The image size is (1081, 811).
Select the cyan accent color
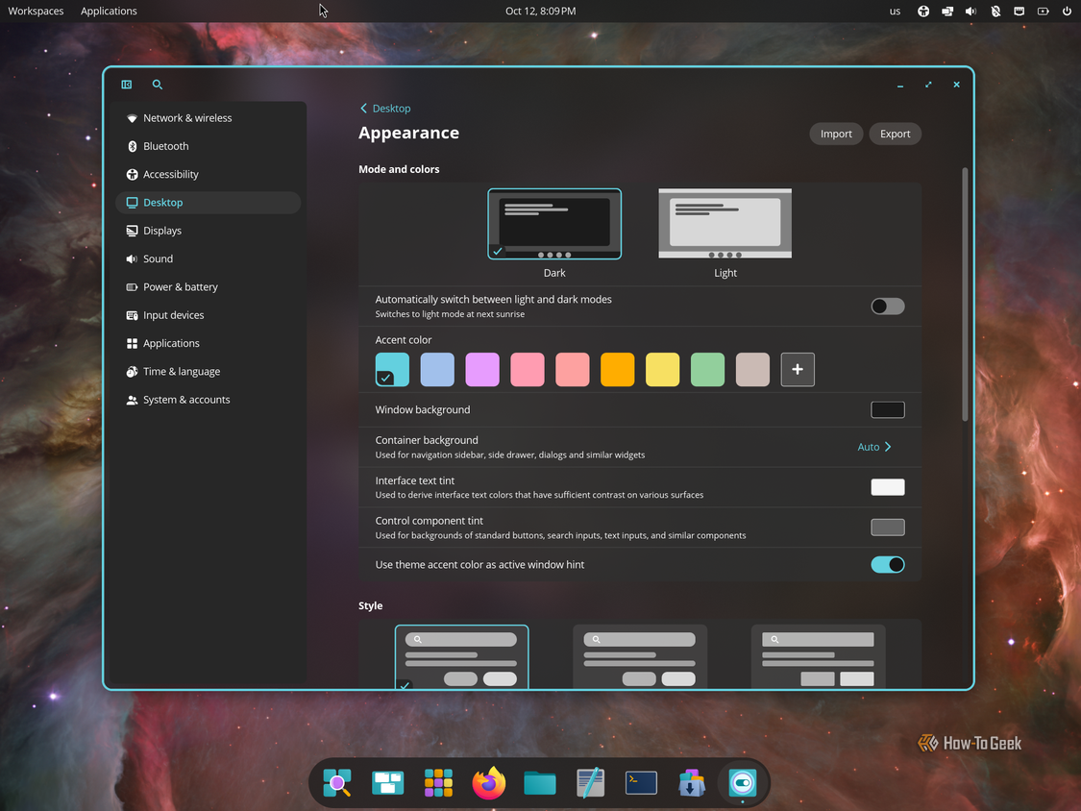point(392,369)
